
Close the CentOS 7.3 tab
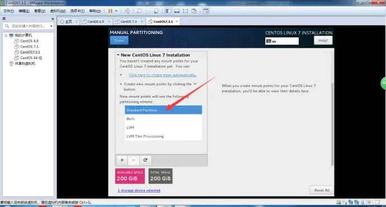pyautogui.click(x=142, y=22)
